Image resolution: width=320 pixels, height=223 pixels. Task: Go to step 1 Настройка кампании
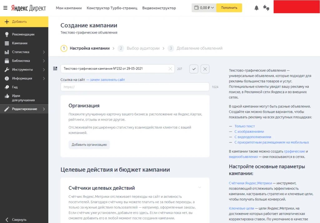pyautogui.click(x=85, y=48)
